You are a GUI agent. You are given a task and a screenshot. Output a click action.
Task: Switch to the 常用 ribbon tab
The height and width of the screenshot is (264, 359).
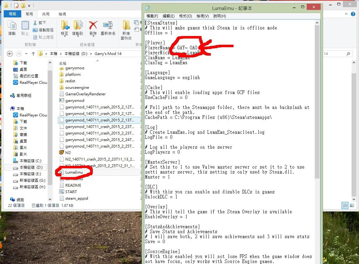[x=29, y=14]
